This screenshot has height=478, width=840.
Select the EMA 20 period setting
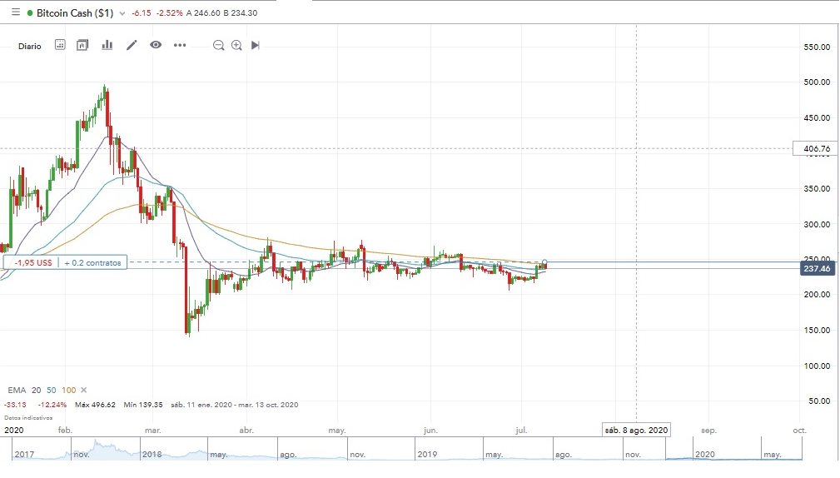point(36,390)
